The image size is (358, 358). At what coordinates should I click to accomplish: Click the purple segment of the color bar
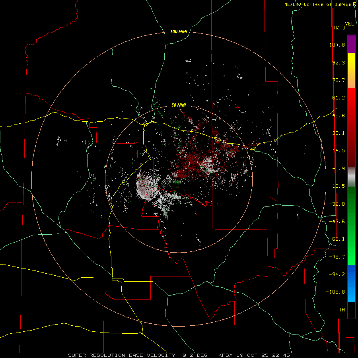(x=351, y=45)
